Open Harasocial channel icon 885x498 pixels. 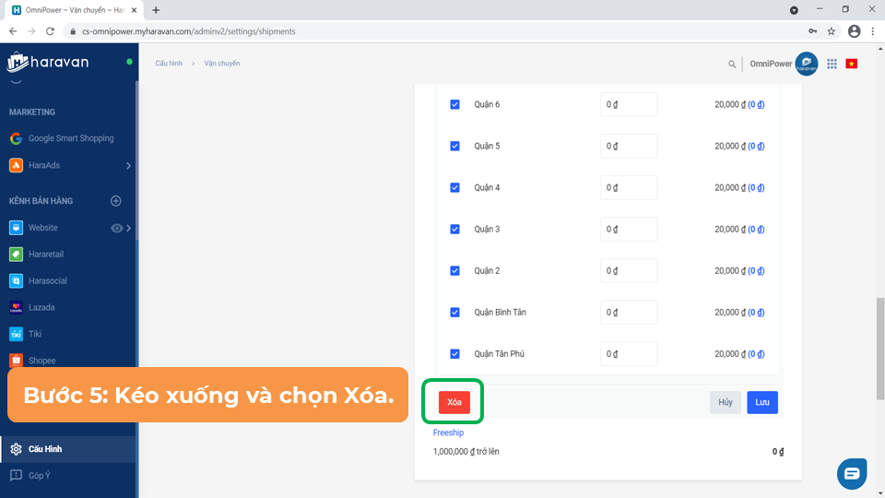point(16,280)
